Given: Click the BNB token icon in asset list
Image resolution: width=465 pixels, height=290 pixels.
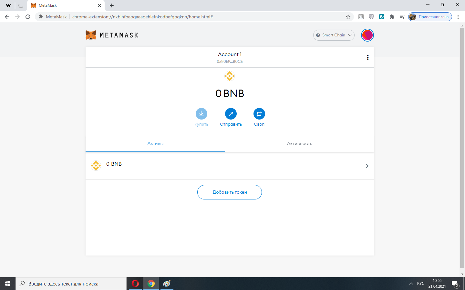Looking at the screenshot, I should pos(96,166).
